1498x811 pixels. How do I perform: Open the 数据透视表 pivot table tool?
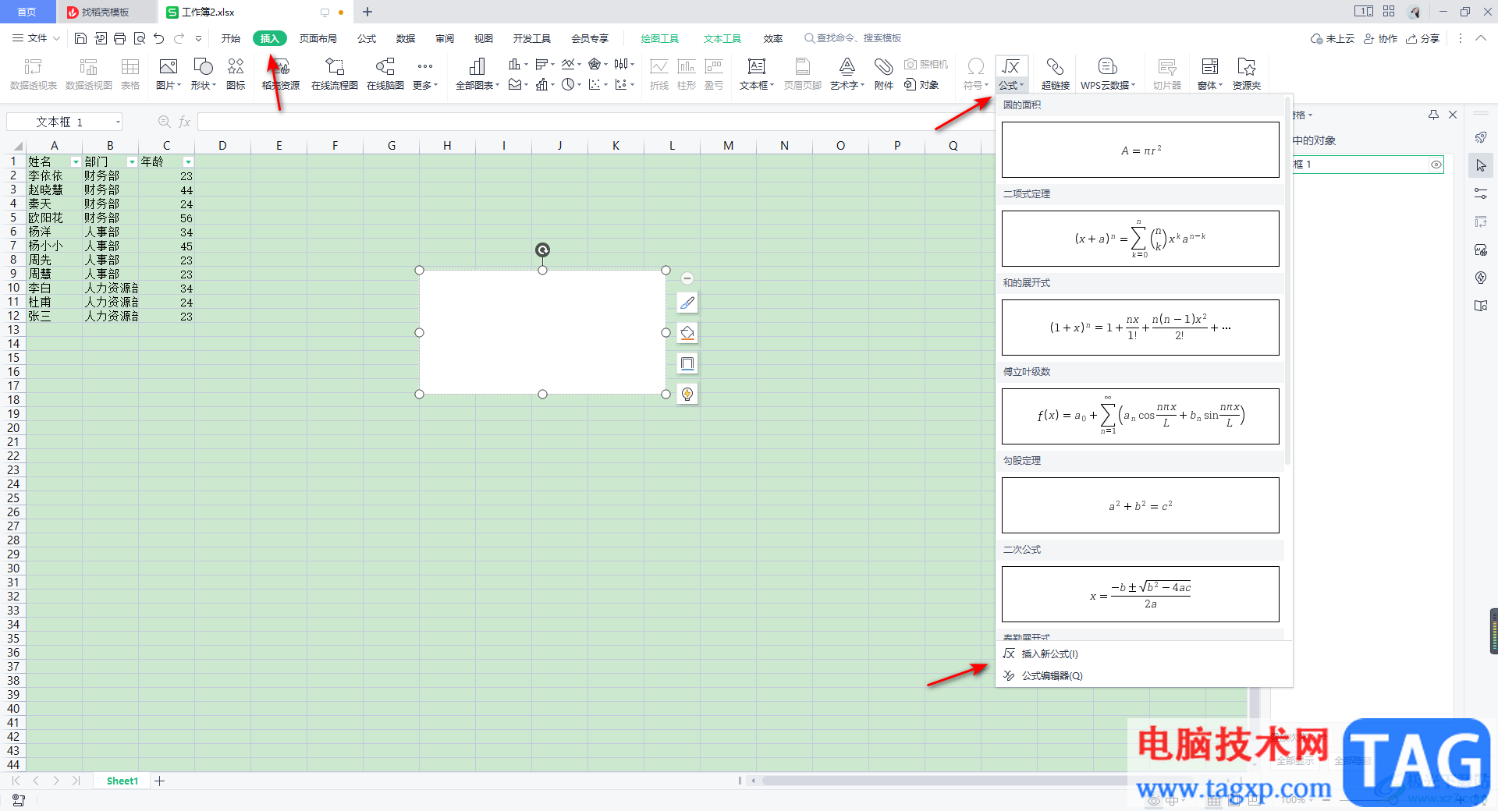[x=33, y=74]
